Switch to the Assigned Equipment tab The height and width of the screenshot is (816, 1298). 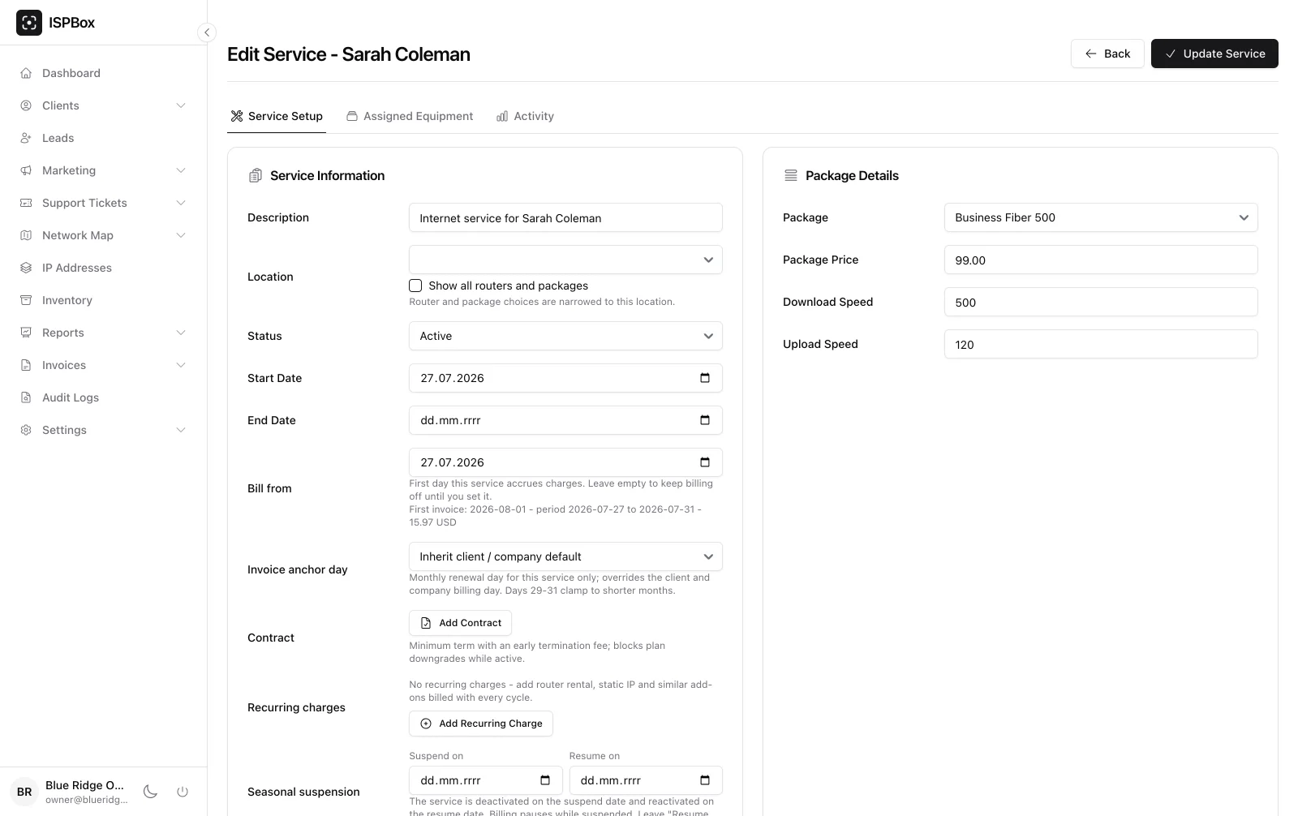pyautogui.click(x=410, y=116)
